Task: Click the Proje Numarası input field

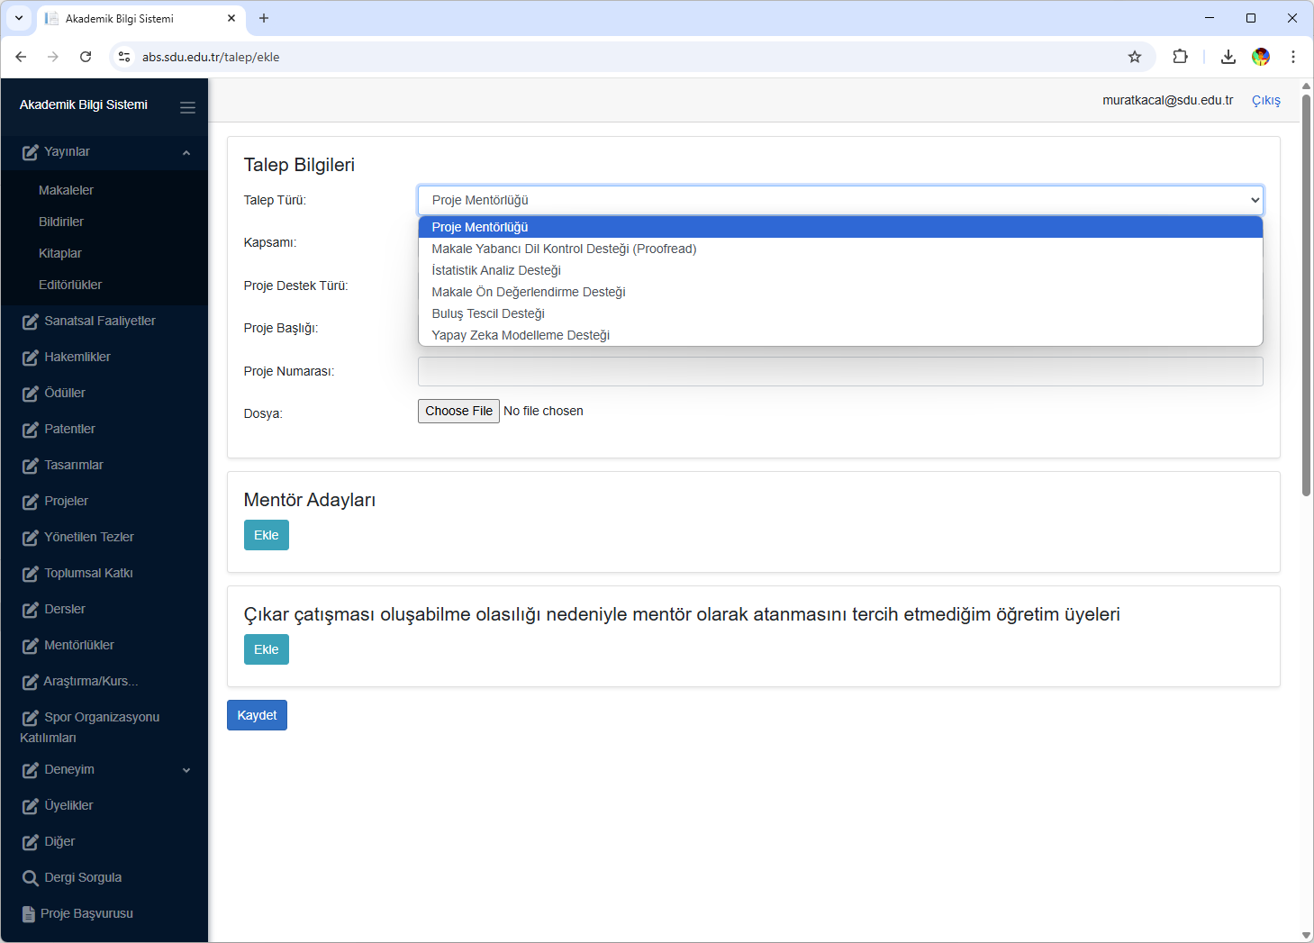Action: click(x=839, y=371)
